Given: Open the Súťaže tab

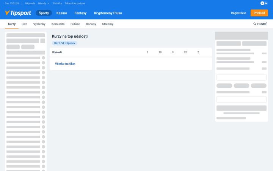Looking at the screenshot, I should pos(75,24).
